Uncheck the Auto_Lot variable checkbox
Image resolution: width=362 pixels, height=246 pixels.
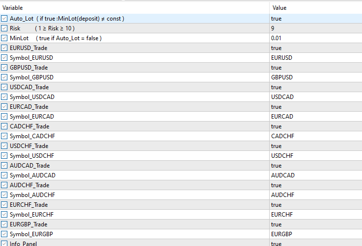(4, 19)
